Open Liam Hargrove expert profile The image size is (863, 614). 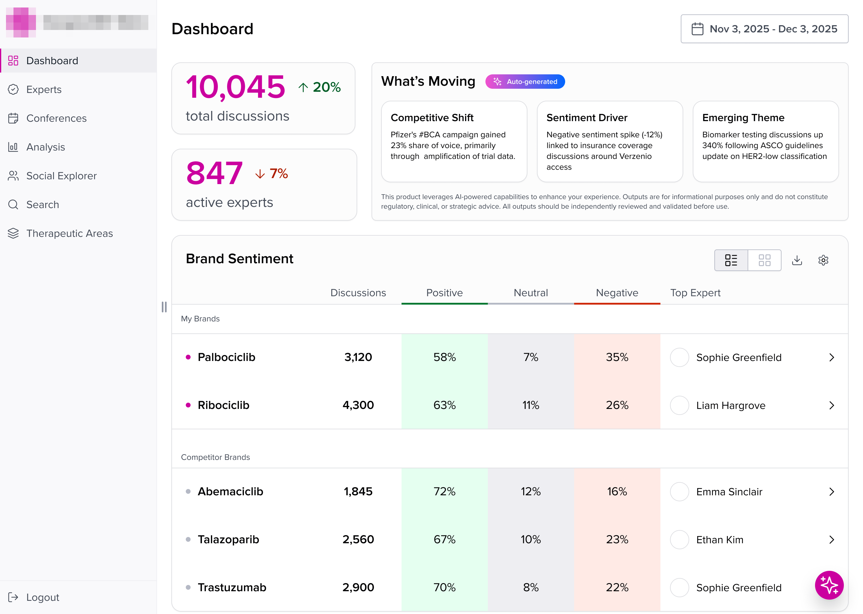coord(730,405)
